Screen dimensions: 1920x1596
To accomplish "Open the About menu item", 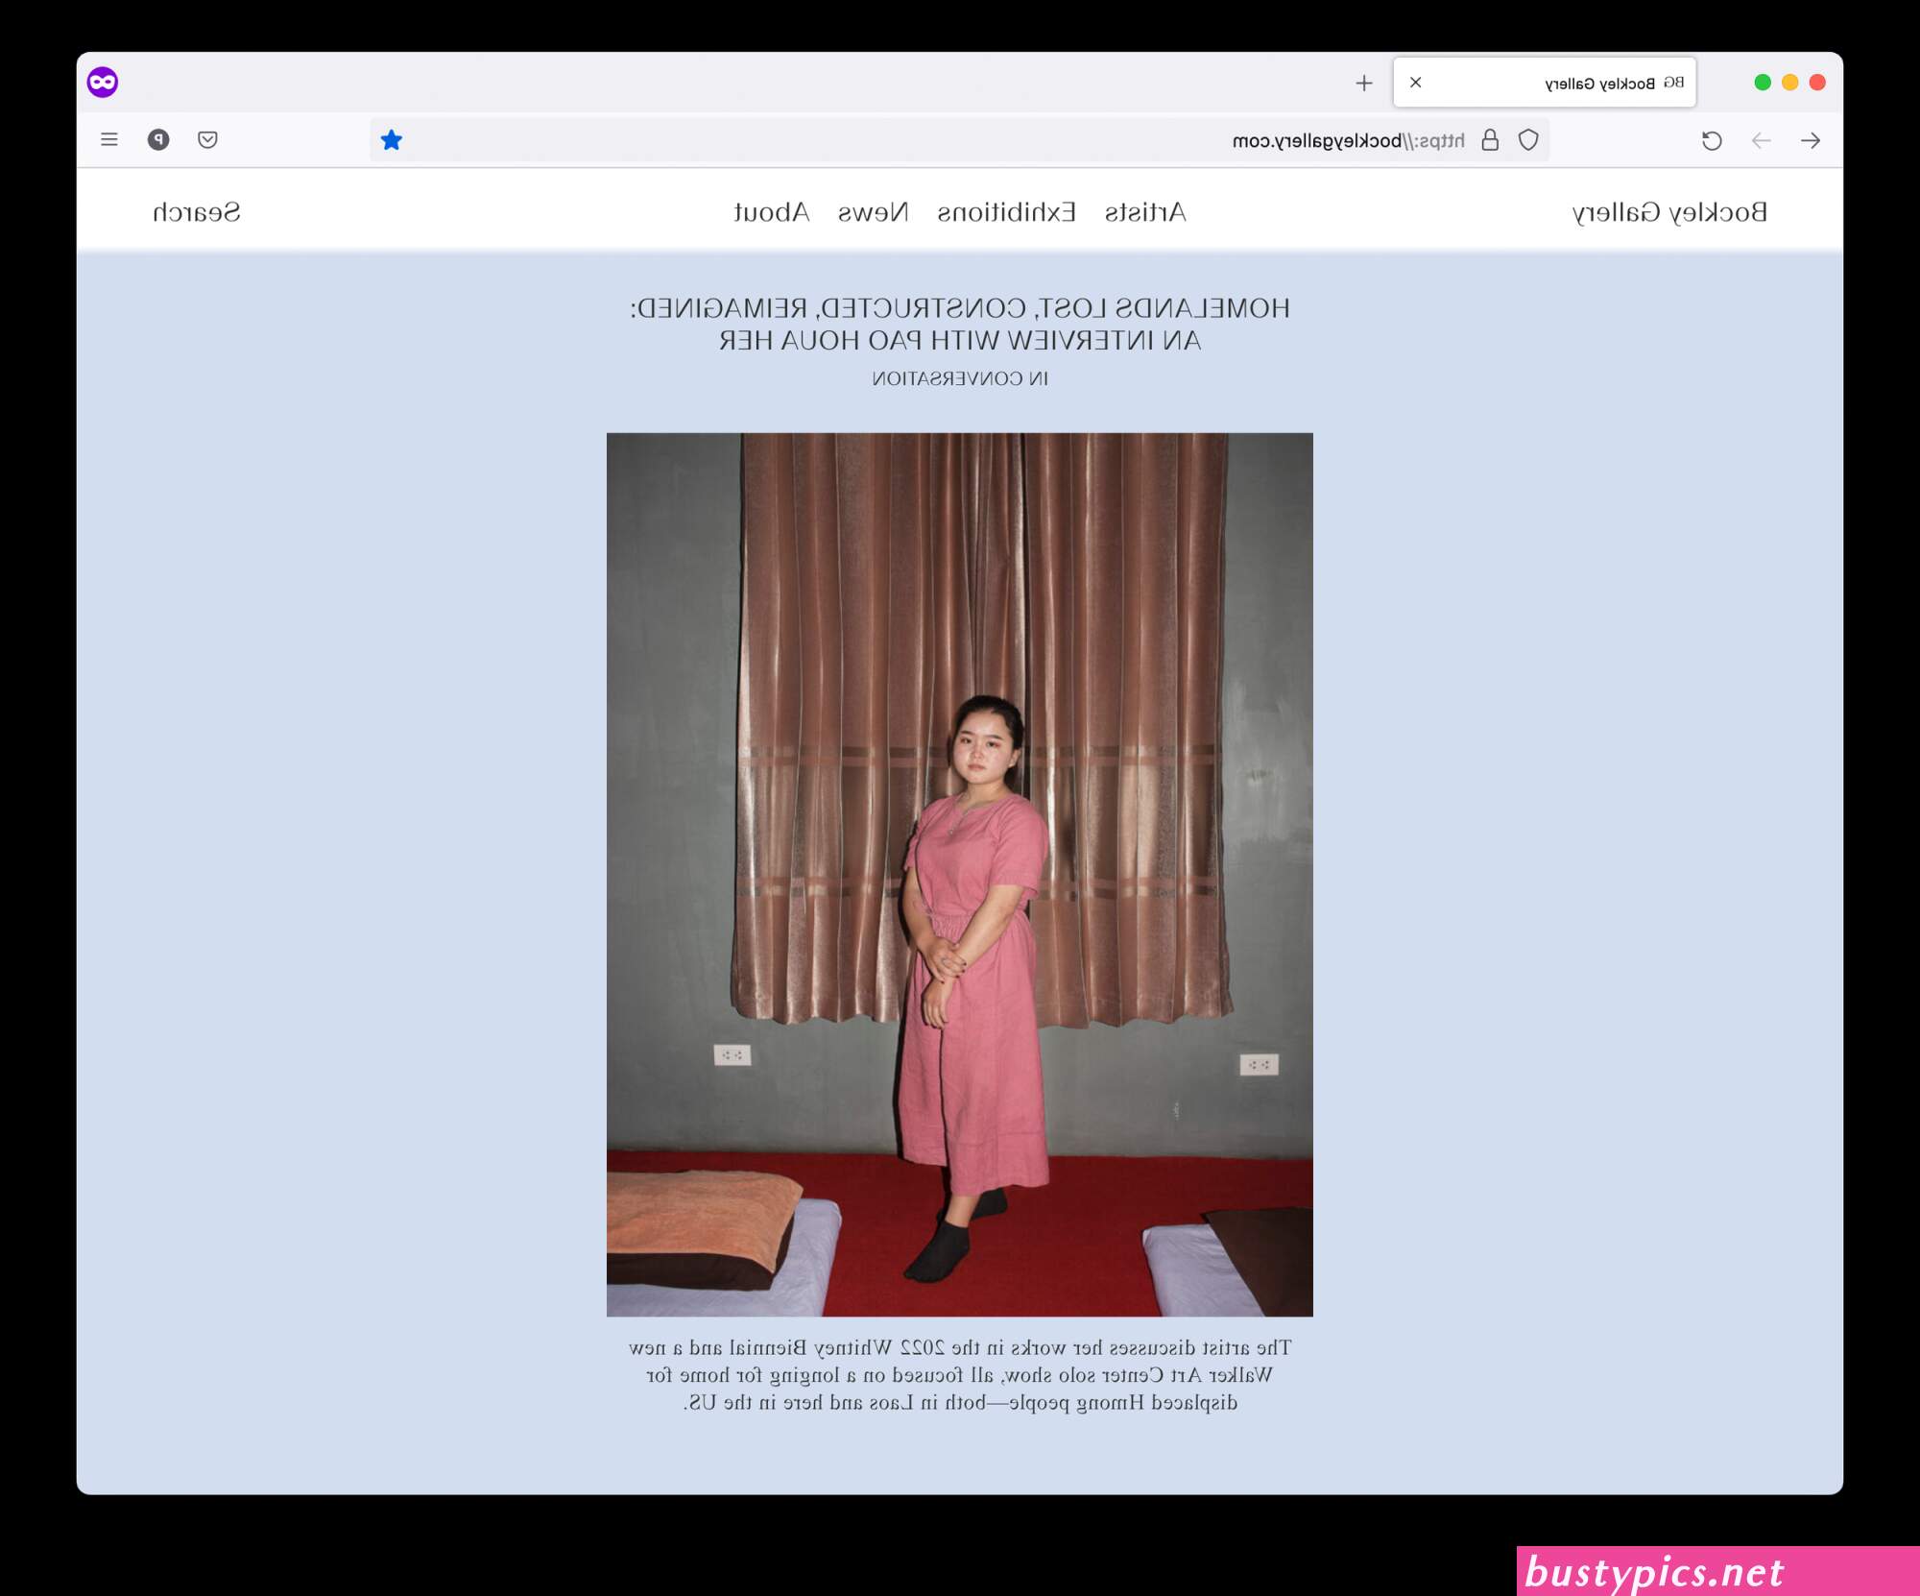I will pos(771,212).
